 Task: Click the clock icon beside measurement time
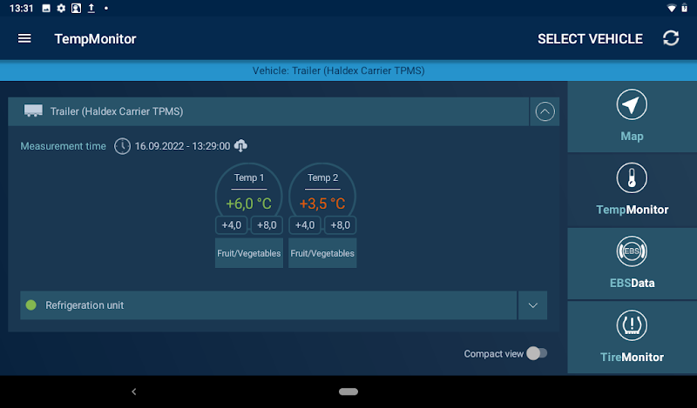(x=122, y=146)
